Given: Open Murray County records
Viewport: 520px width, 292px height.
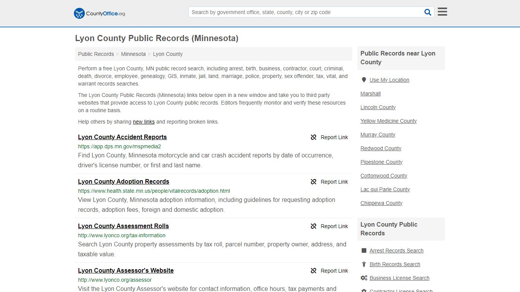Looking at the screenshot, I should tap(378, 135).
